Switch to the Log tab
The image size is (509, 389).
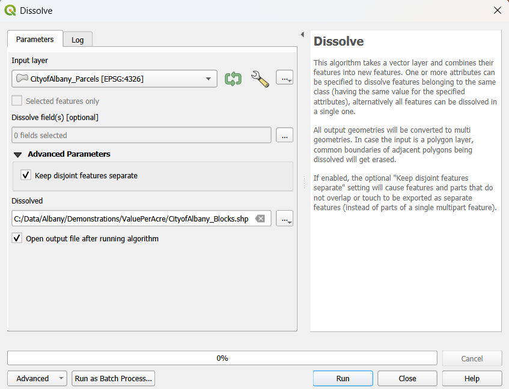[x=78, y=40]
